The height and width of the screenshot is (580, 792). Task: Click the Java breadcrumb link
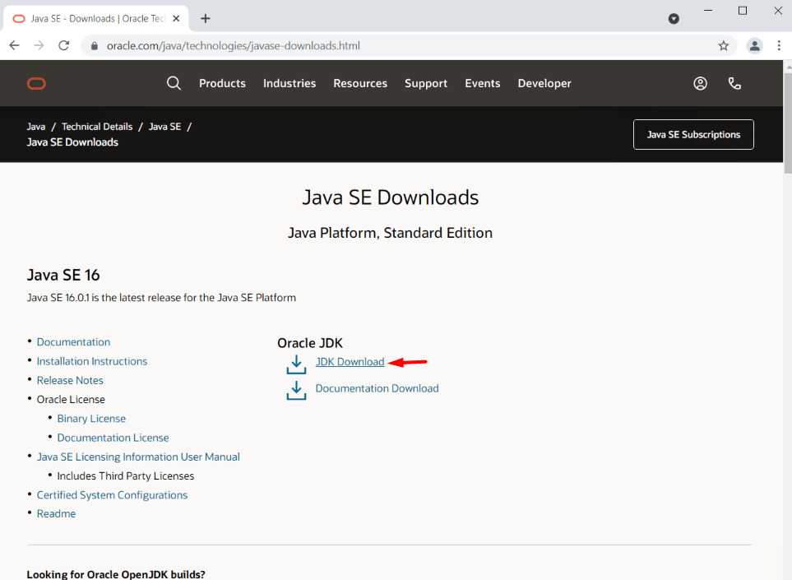click(36, 127)
